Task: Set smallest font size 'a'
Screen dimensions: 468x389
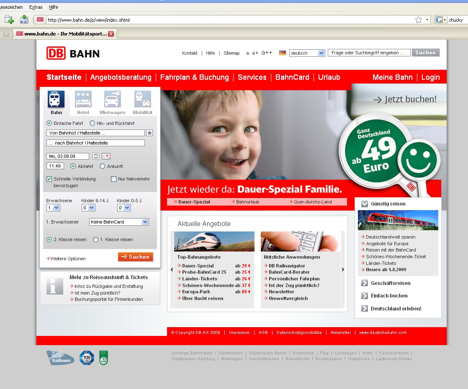Action: (x=247, y=53)
